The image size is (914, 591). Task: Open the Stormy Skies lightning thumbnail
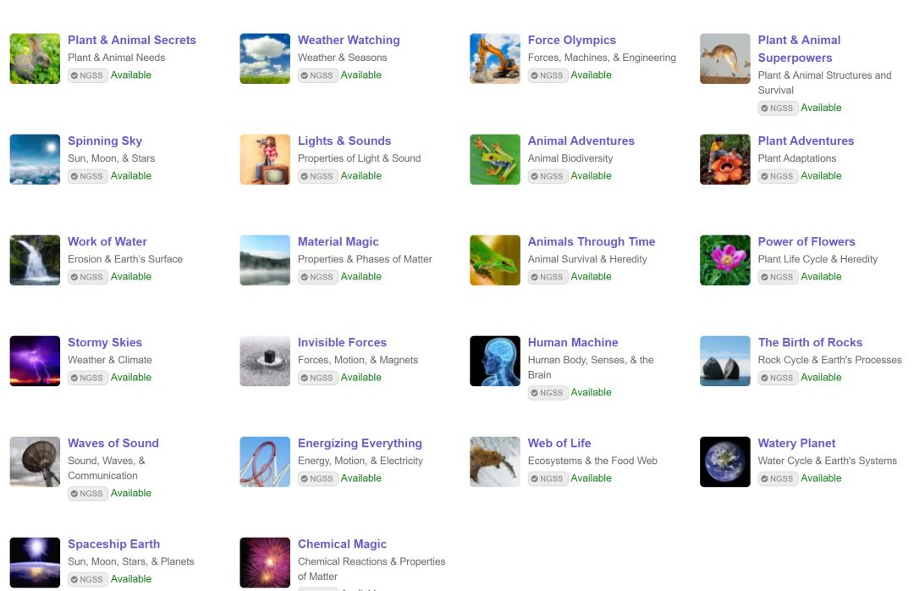(35, 362)
